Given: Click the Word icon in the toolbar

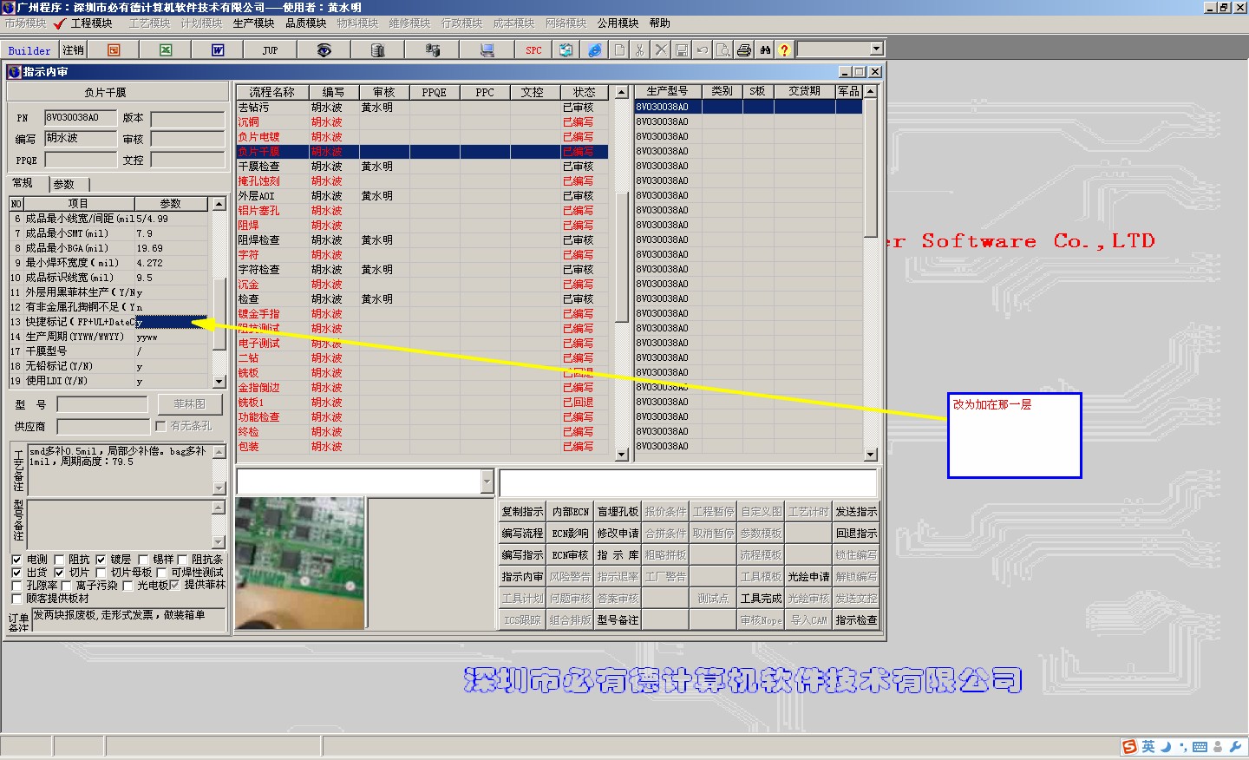Looking at the screenshot, I should coord(218,50).
